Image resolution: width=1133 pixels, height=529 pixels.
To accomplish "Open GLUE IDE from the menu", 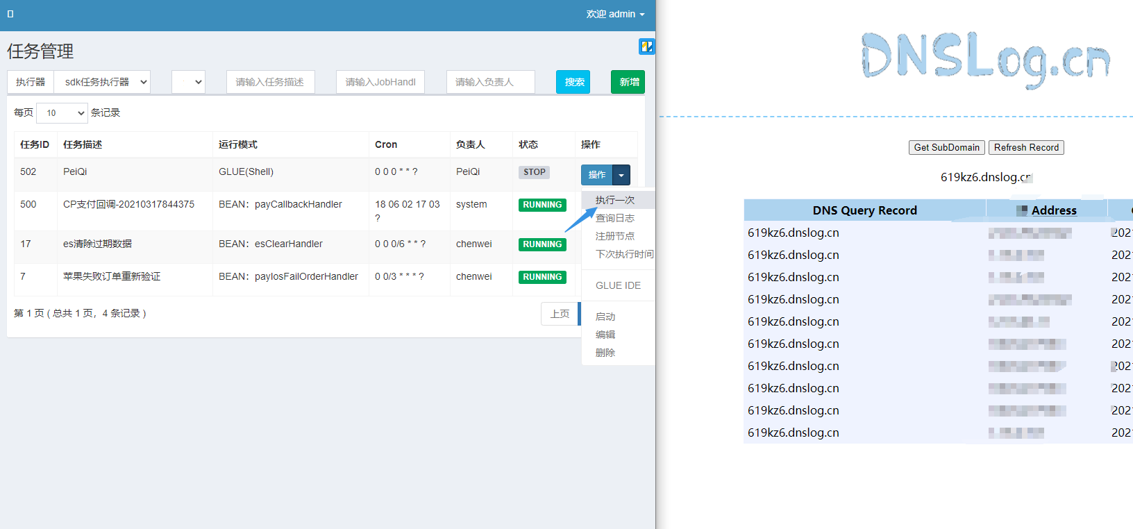I will (618, 285).
